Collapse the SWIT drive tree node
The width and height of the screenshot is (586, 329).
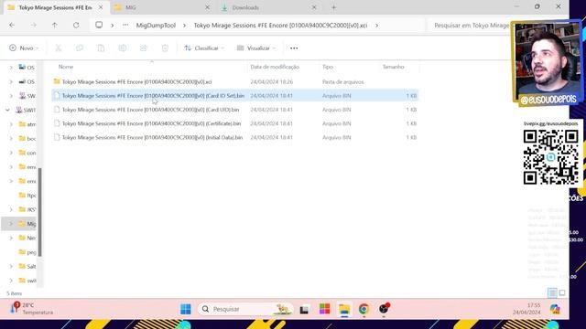point(7,110)
